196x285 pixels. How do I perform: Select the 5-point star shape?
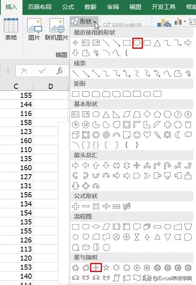click(x=106, y=268)
